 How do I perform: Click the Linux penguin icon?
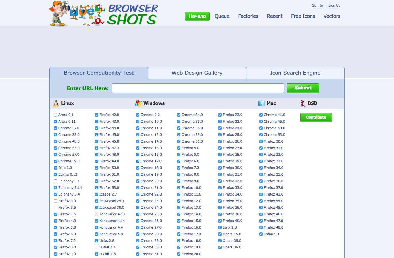(56, 103)
